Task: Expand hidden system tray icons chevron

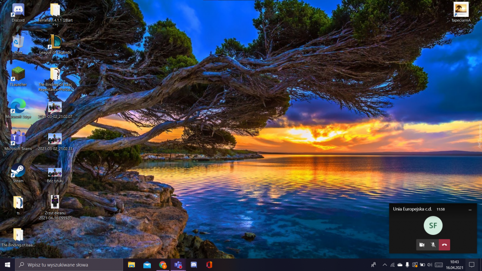Action: pyautogui.click(x=385, y=265)
